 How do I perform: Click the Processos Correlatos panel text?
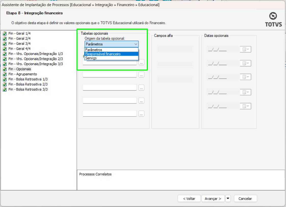click(96, 174)
